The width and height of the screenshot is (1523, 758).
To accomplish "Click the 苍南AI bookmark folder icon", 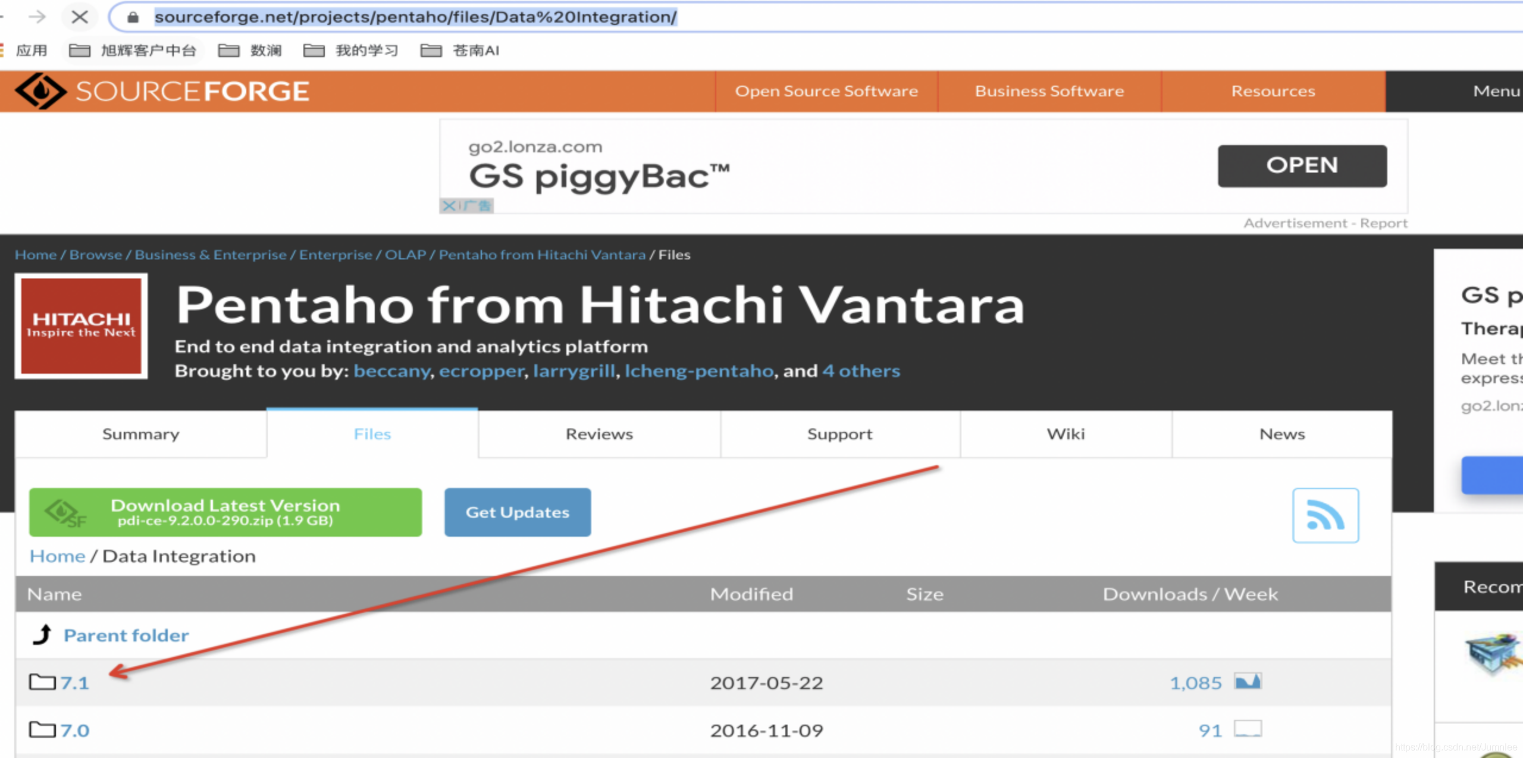I will [431, 51].
